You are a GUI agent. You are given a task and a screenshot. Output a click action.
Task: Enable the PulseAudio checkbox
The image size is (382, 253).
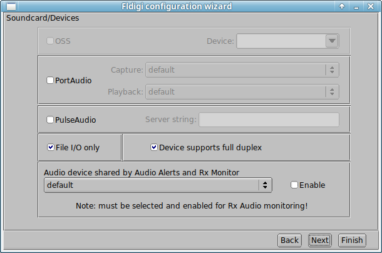tap(50, 120)
